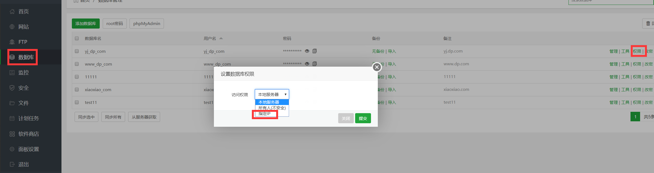This screenshot has height=173, width=654.
Task: Select 本地服务器 option in dropdown
Action: coord(272,102)
